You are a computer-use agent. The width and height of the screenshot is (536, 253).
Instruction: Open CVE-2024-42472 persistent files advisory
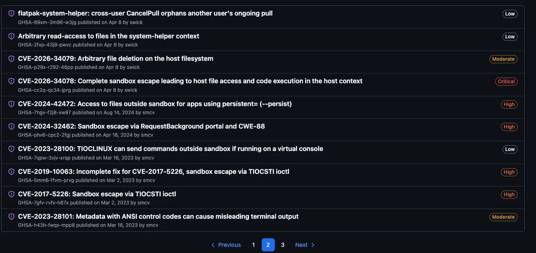(155, 104)
